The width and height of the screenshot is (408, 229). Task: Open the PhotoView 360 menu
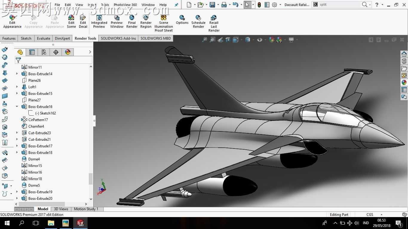pos(125,5)
